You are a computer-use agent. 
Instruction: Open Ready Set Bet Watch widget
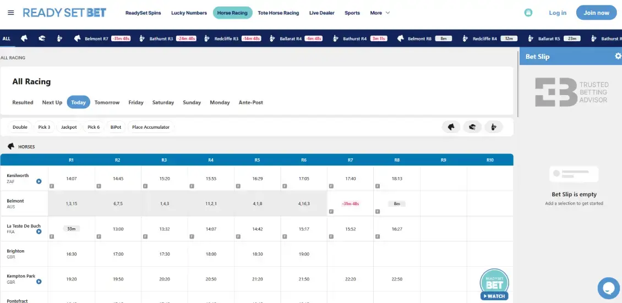(x=494, y=284)
